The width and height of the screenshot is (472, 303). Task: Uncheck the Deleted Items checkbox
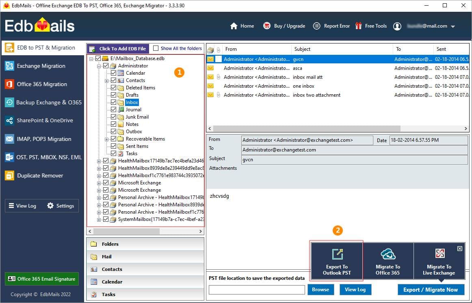[113, 88]
